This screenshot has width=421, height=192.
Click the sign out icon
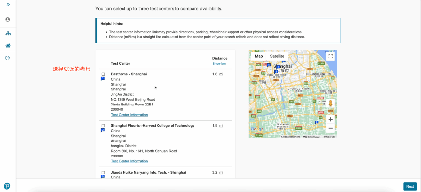pyautogui.click(x=8, y=58)
